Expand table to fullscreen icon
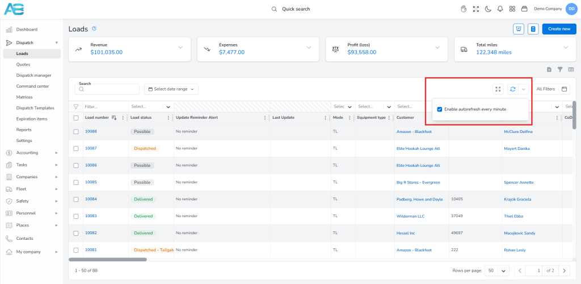 point(498,89)
